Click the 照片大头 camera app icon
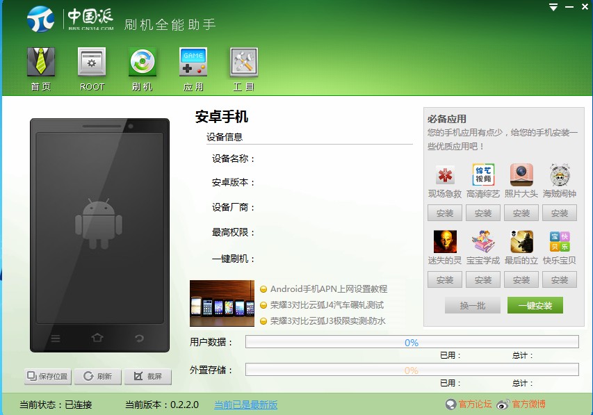The width and height of the screenshot is (593, 415). tap(521, 174)
